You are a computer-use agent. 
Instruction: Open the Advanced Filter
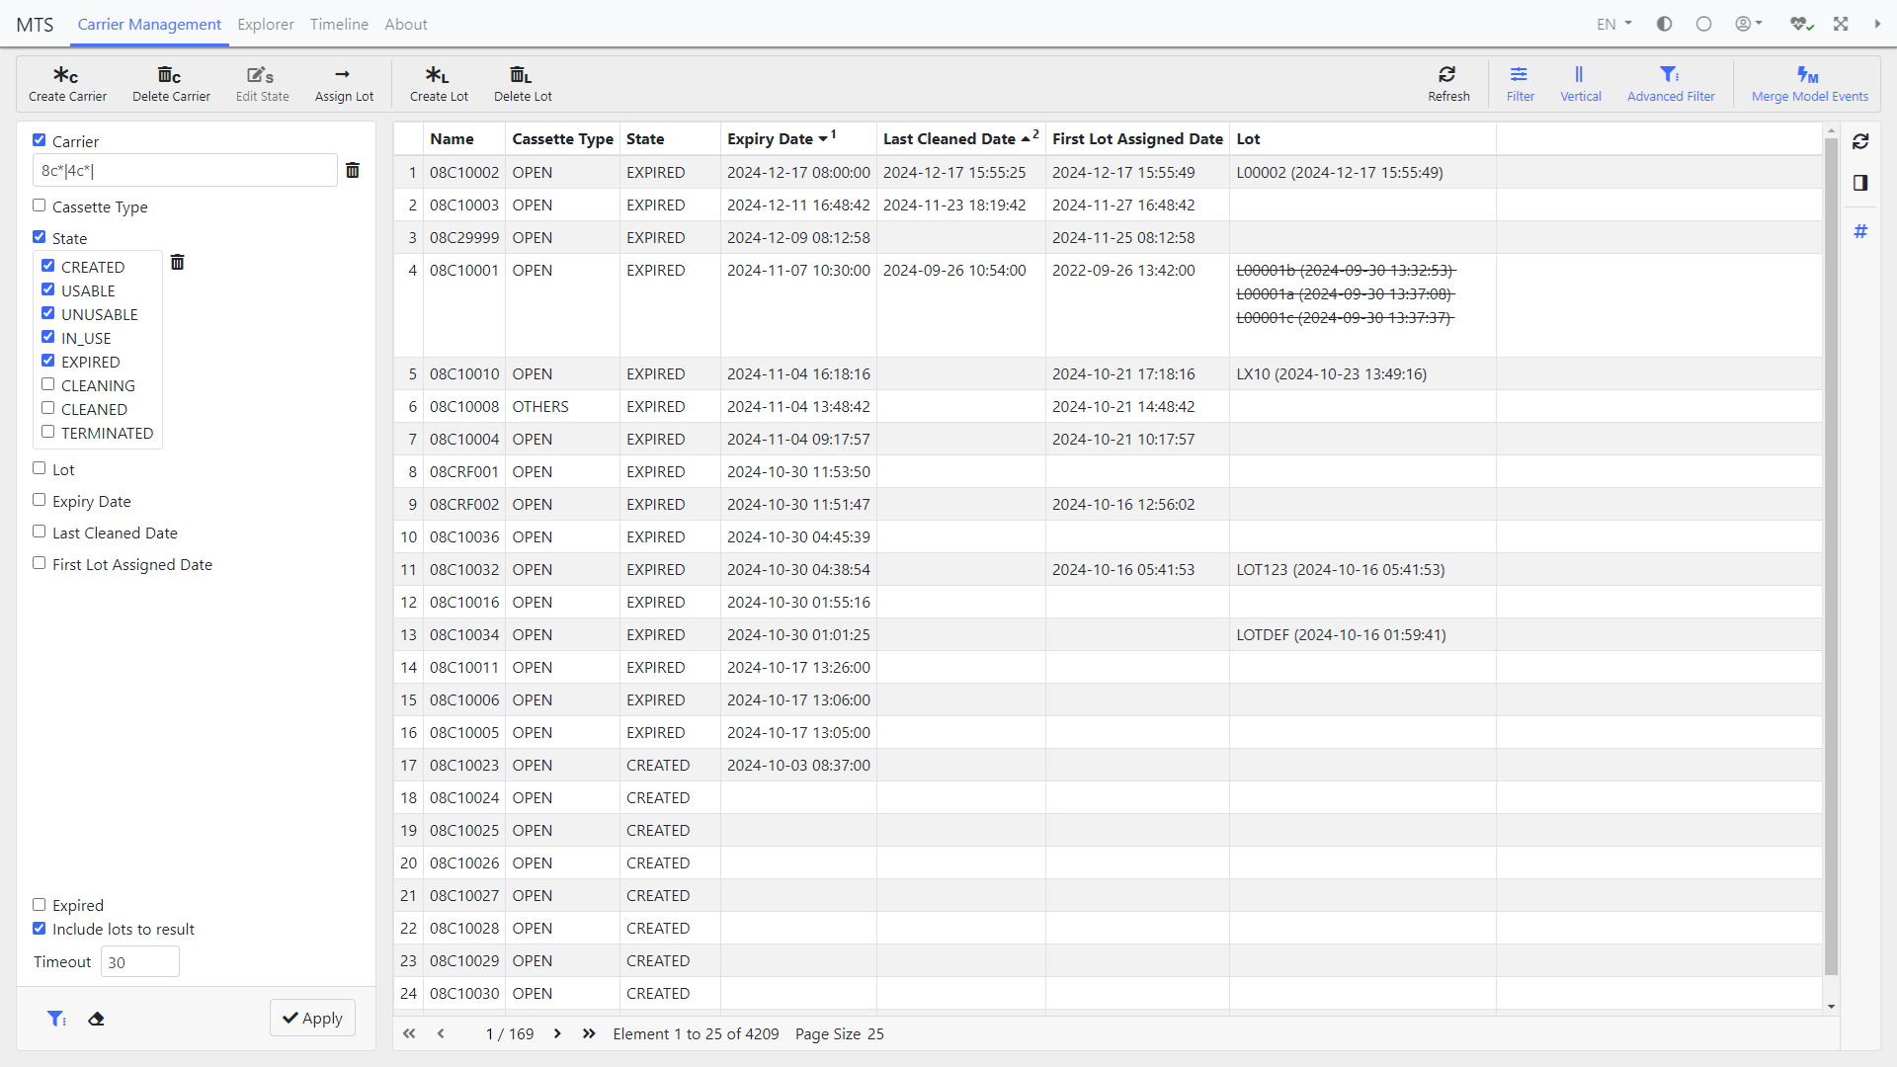pos(1670,83)
